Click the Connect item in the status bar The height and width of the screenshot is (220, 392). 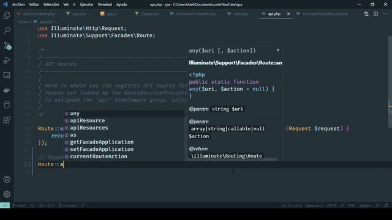[x=67, y=205]
